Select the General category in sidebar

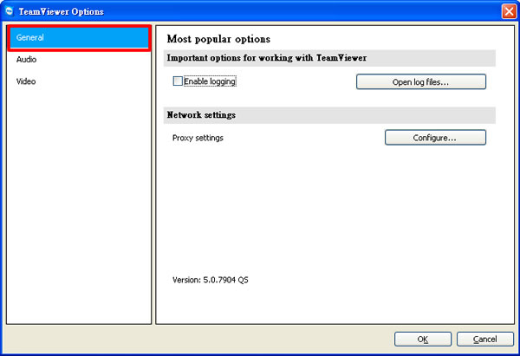[79, 38]
